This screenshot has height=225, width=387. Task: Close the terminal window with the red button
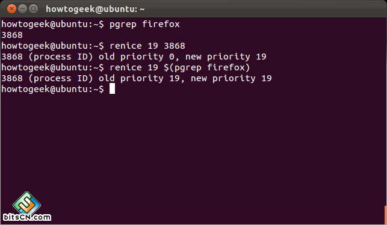(x=11, y=9)
